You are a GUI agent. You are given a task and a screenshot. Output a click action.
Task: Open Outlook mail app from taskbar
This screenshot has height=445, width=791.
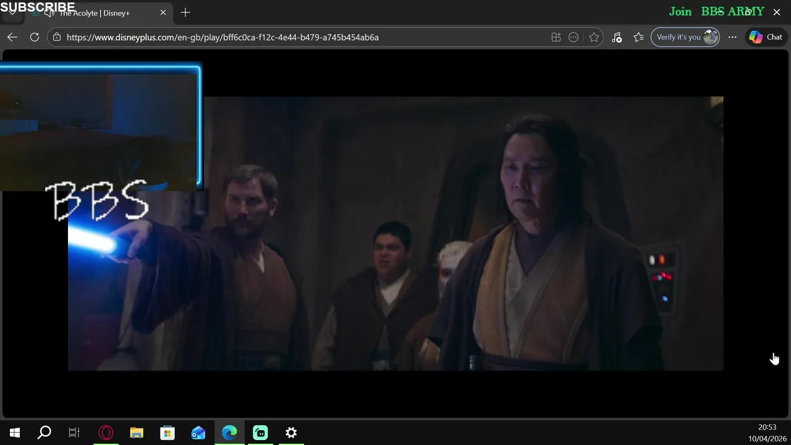(198, 433)
